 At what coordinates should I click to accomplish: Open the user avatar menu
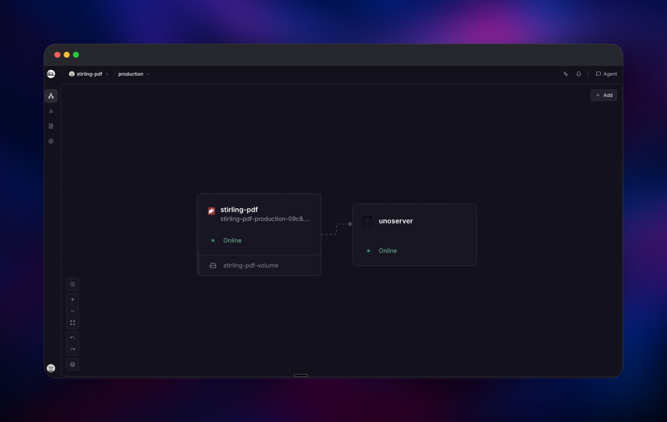51,368
